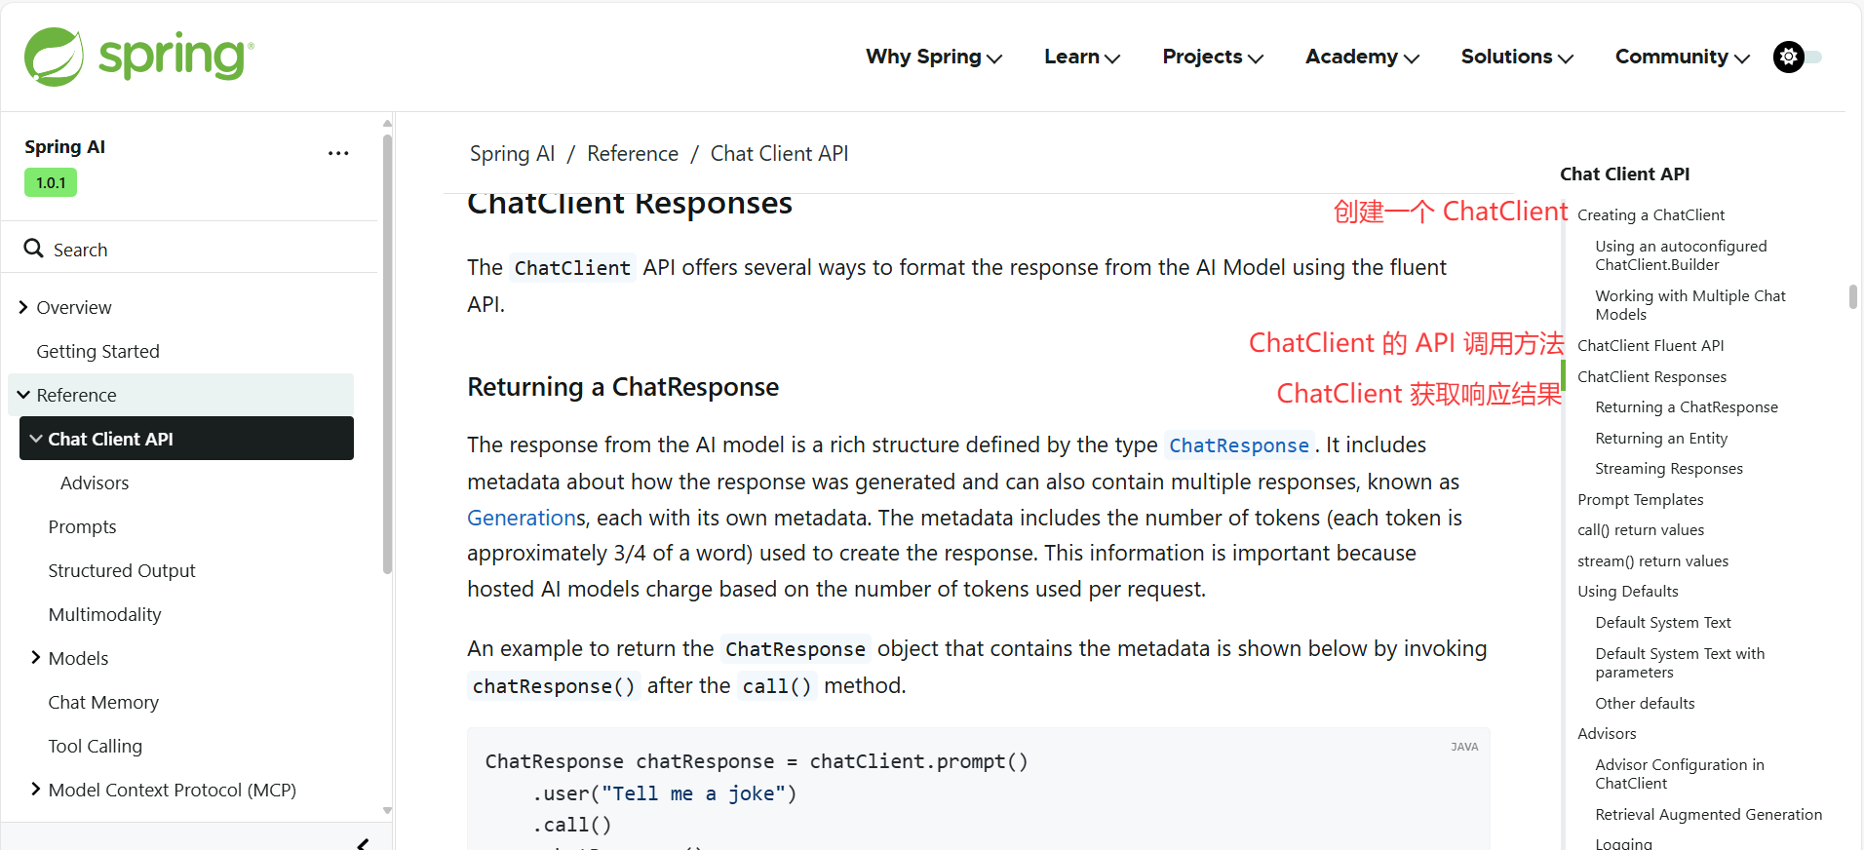Jump to Retrieval Augmented Generation section
The height and width of the screenshot is (850, 1864).
click(1709, 814)
